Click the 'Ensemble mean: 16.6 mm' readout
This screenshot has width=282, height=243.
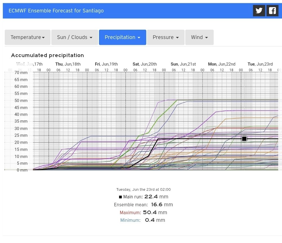143,205
